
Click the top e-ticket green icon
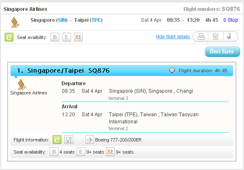(9, 37)
